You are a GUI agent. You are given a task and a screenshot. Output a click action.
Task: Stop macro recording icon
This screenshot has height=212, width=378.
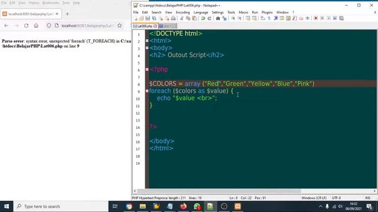(322, 18)
